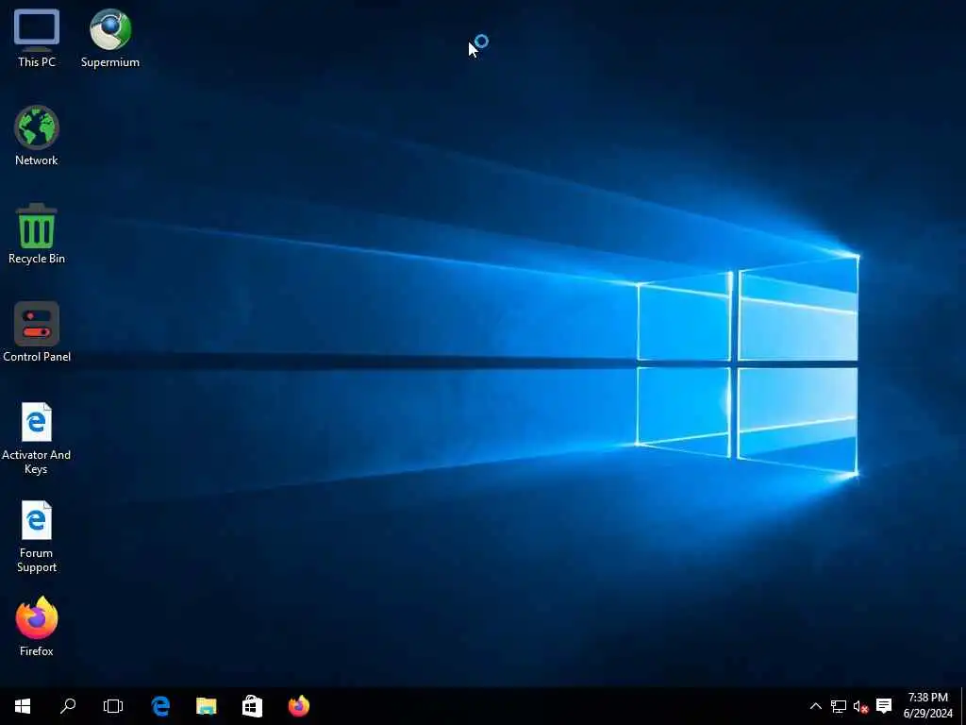Image resolution: width=966 pixels, height=725 pixels.
Task: Select the Activator And Keys shortcut
Action: 37,438
